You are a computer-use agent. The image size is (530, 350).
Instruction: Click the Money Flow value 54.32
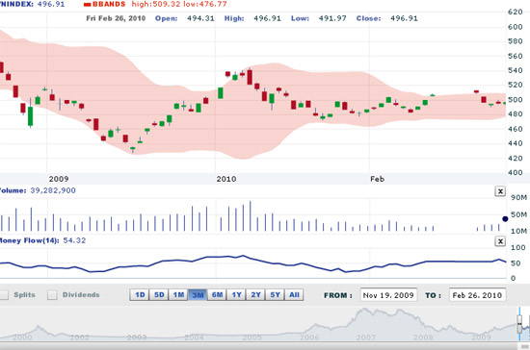(74, 240)
